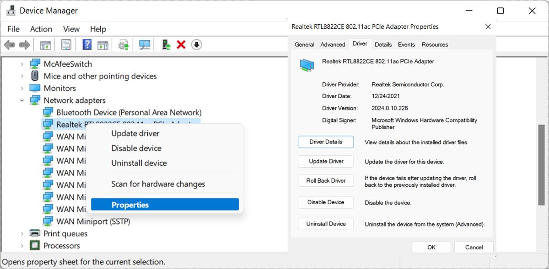Select the Print queues tree item
The height and width of the screenshot is (269, 549).
pyautogui.click(x=65, y=233)
